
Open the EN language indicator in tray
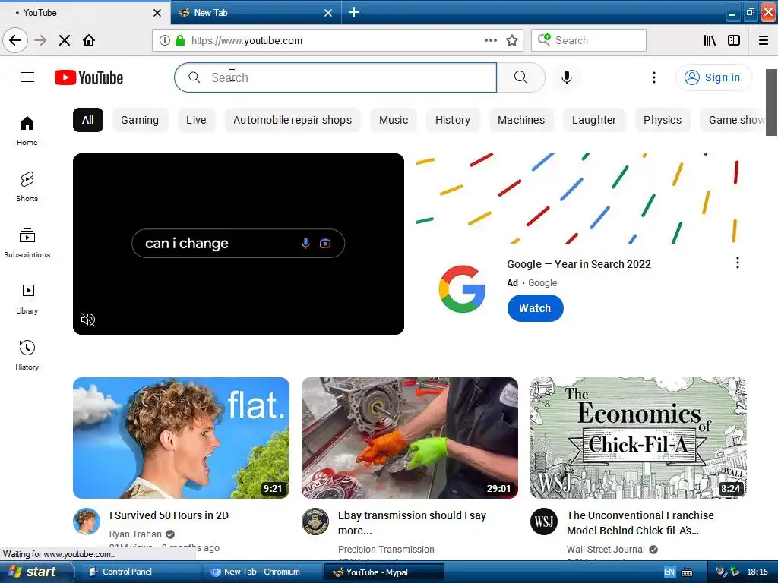pos(669,572)
